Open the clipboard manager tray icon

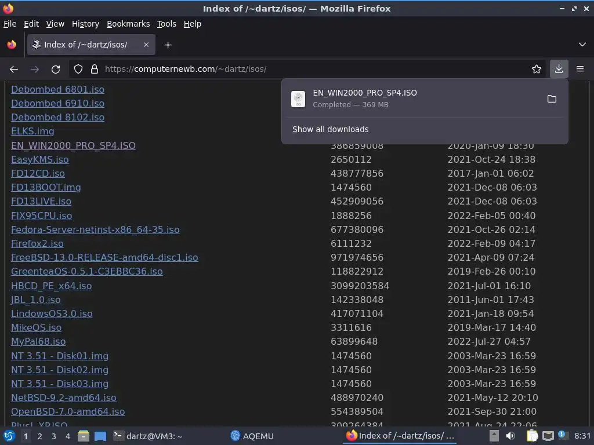(x=532, y=436)
